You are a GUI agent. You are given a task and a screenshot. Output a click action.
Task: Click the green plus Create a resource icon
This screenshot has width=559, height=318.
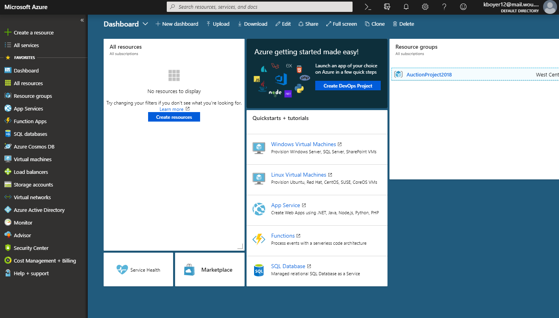tap(8, 32)
